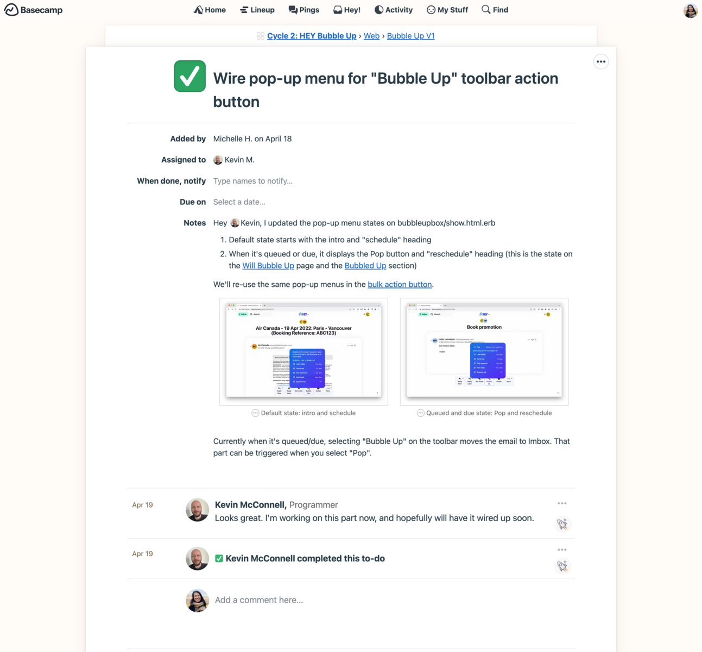
Task: Uncheck the green completed to-do checkbox
Action: (x=189, y=76)
